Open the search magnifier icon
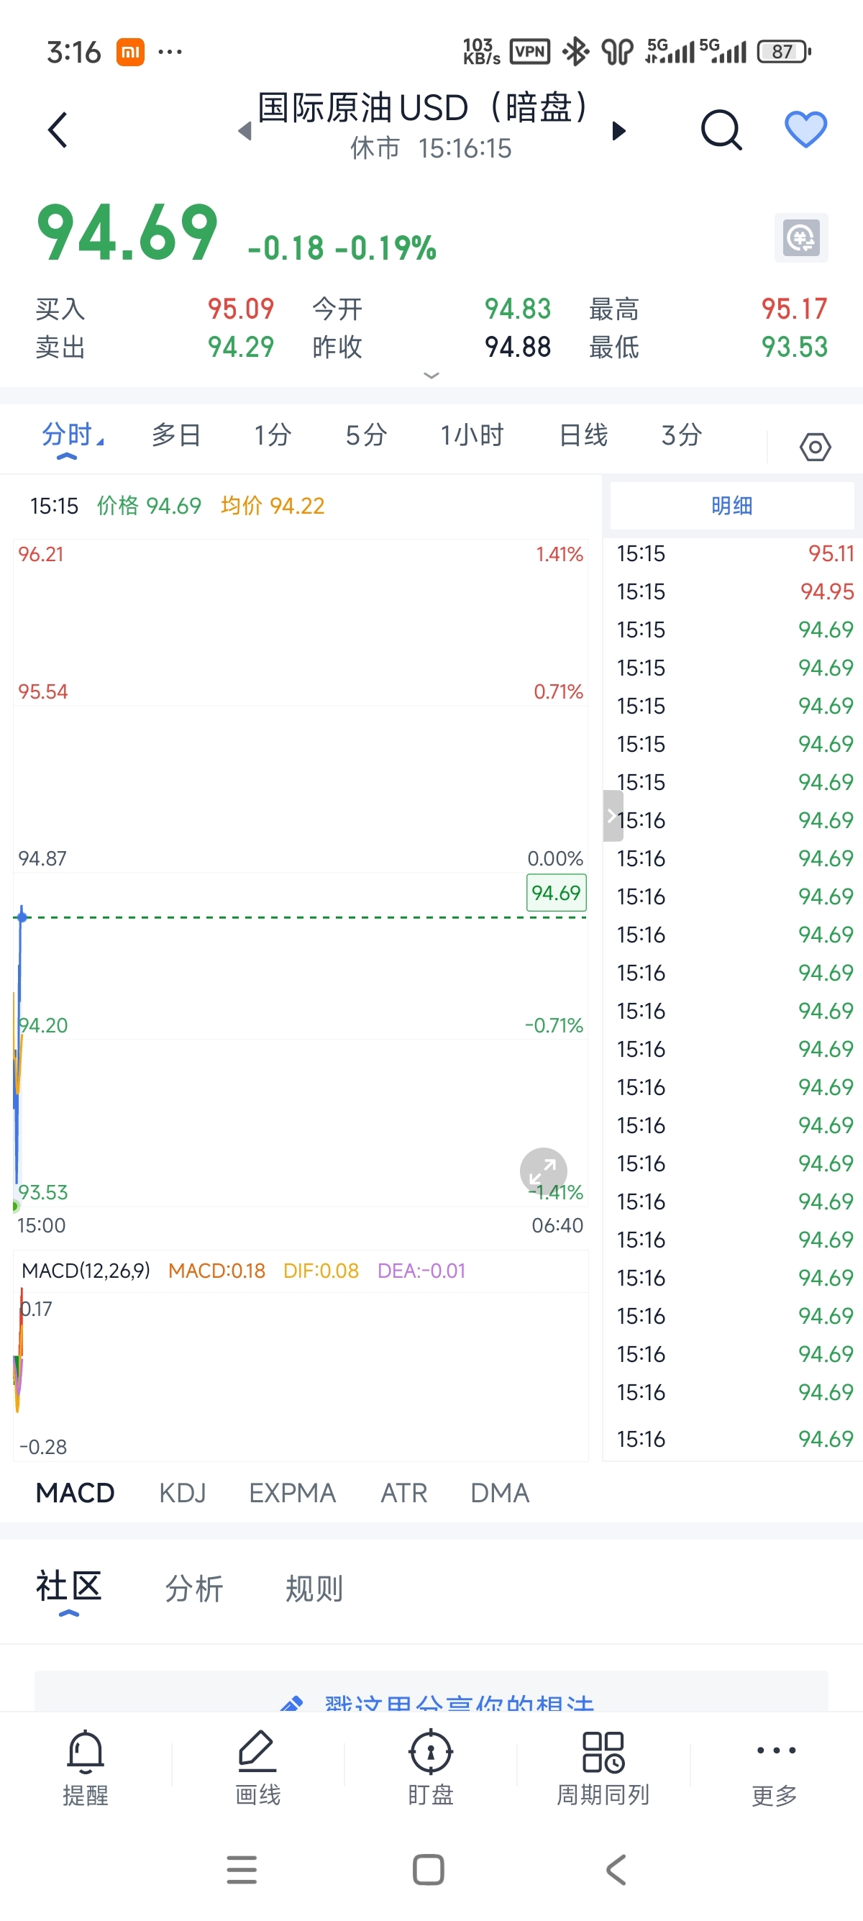Screen dimensions: 863x1921 coord(721,130)
